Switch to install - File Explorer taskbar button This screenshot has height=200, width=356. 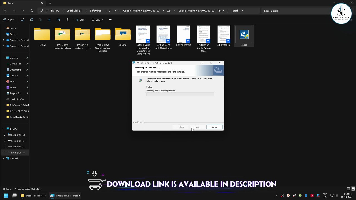(34, 196)
